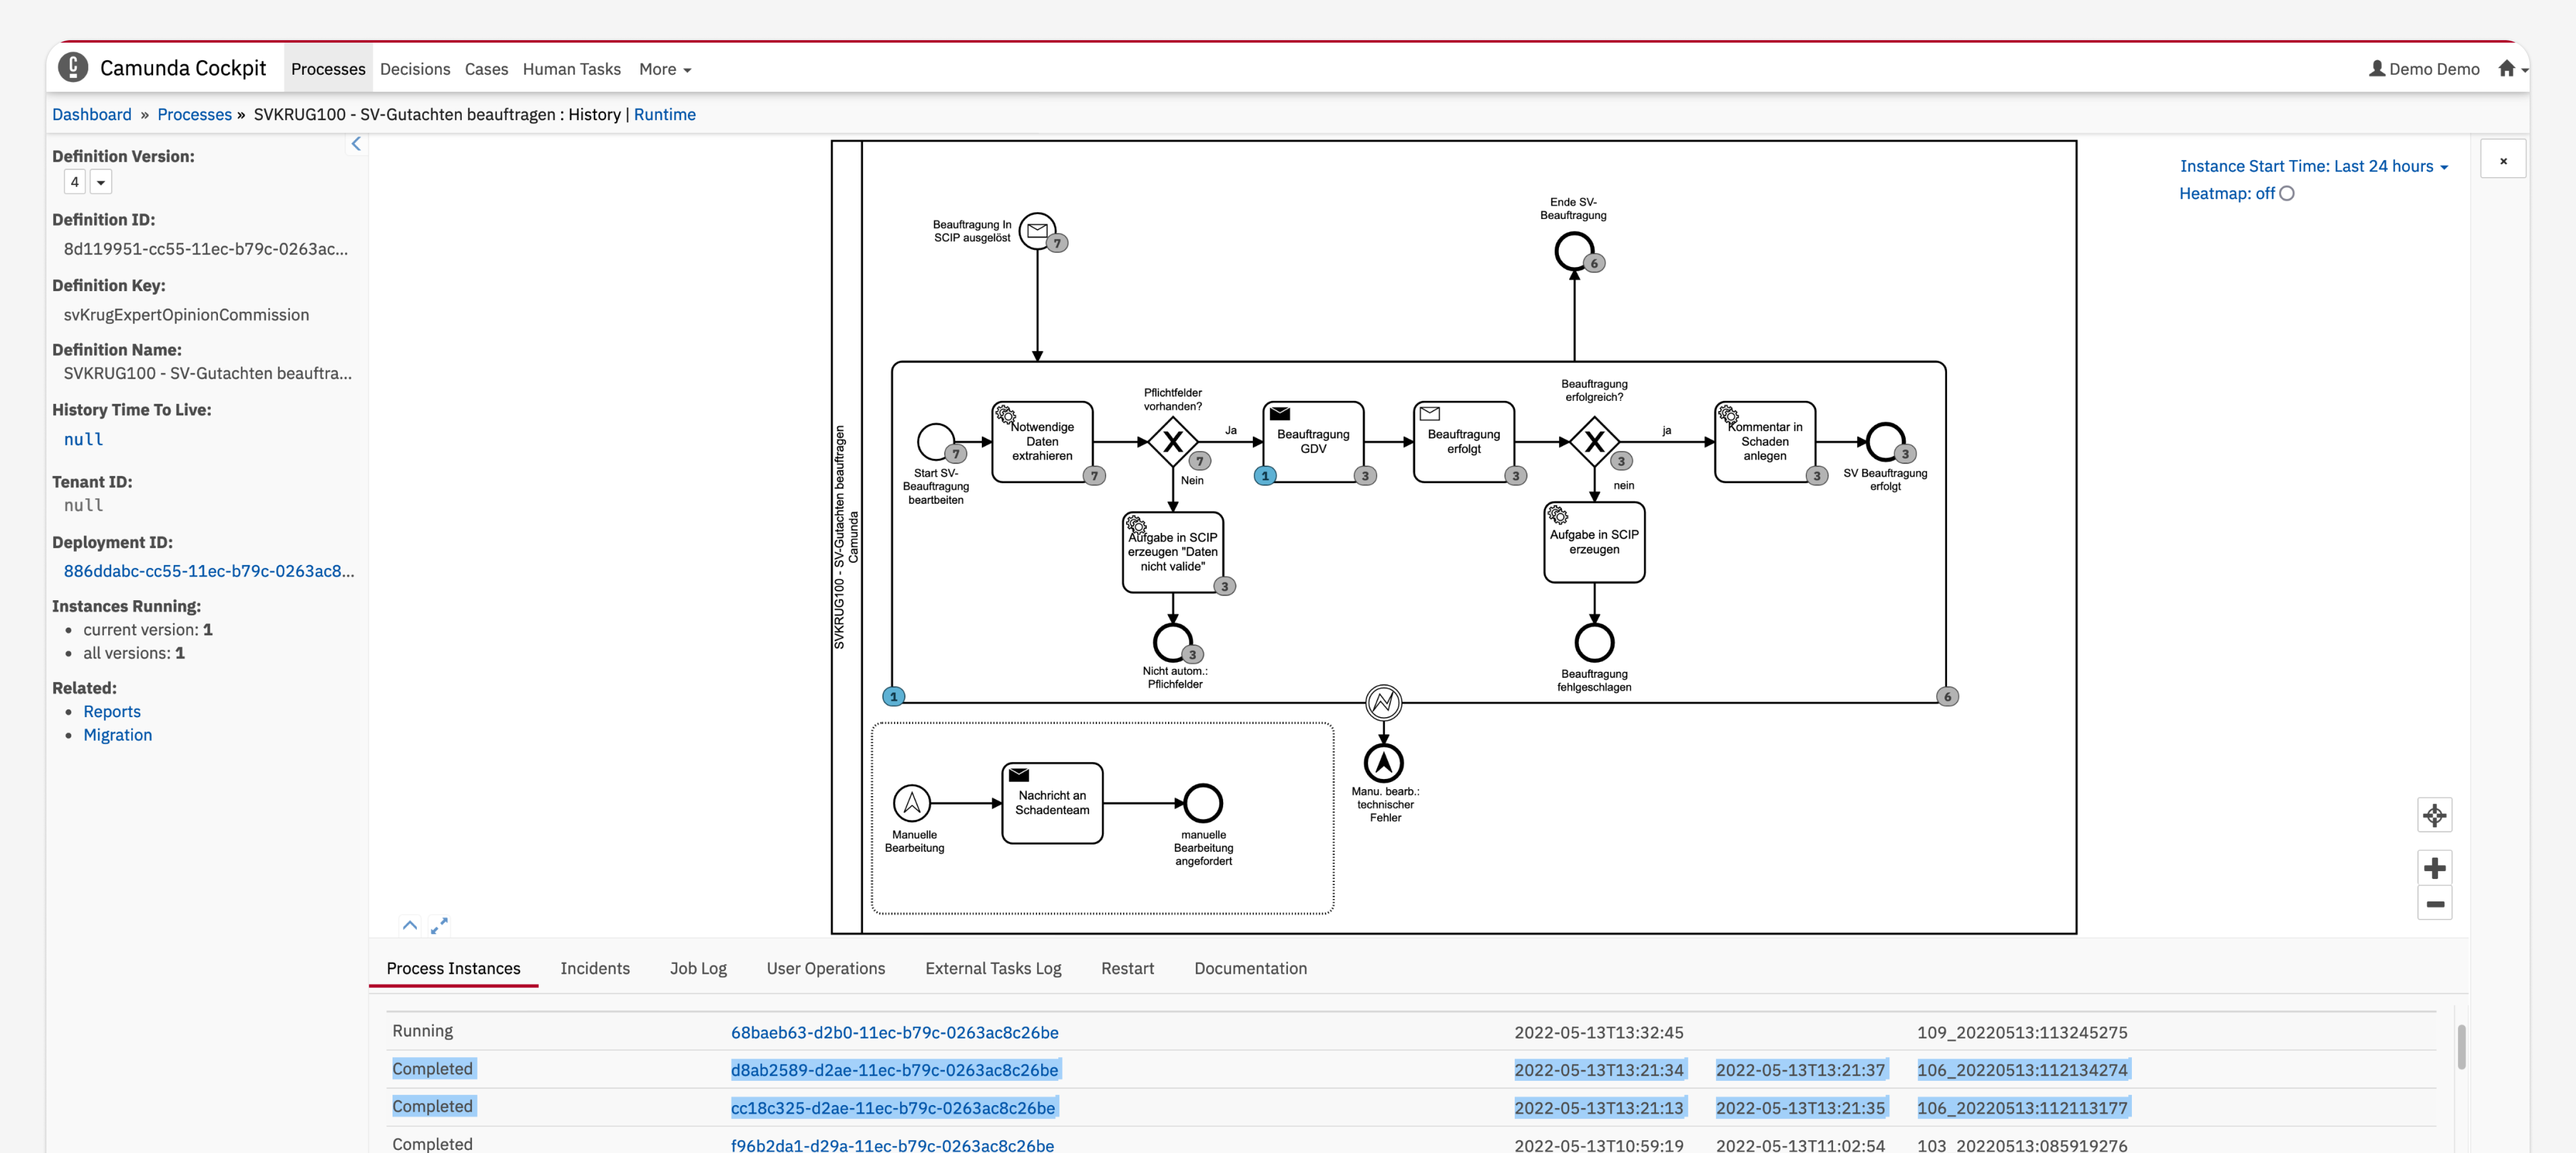2576x1153 pixels.
Task: Open the External Tasks Log tab
Action: 993,968
